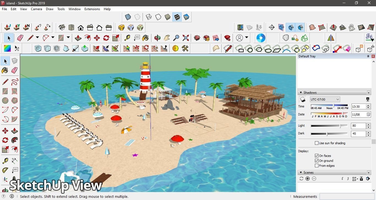The width and height of the screenshot is (376, 200).
Task: Select the Rotate tool in top toolbar
Action: [x=106, y=38]
